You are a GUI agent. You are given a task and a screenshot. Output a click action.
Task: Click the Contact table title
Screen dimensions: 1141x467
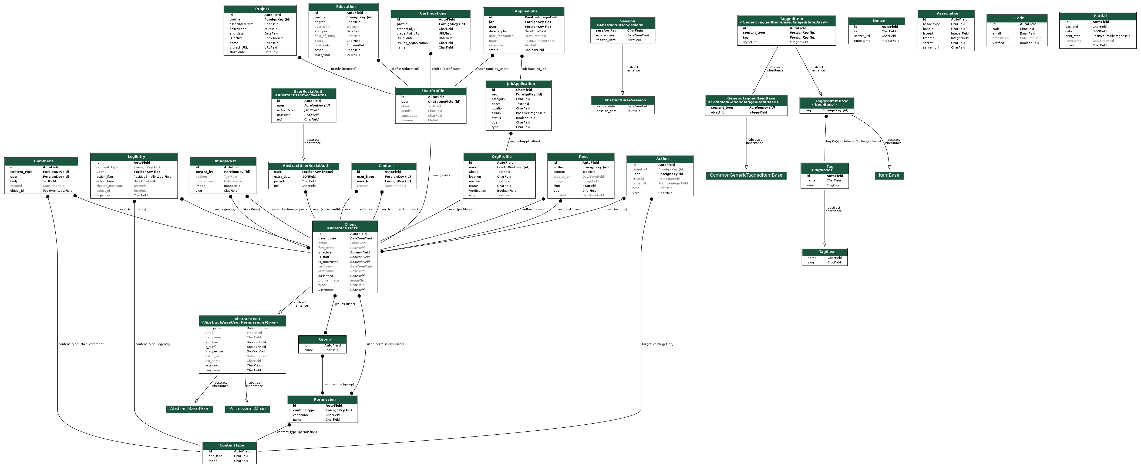pyautogui.click(x=384, y=166)
